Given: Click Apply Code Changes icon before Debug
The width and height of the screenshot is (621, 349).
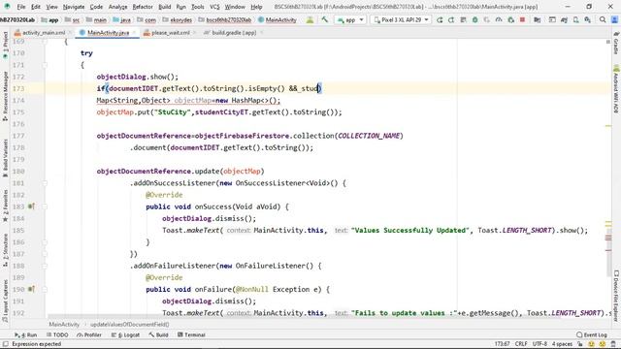Looking at the screenshot, I should pos(463,19).
